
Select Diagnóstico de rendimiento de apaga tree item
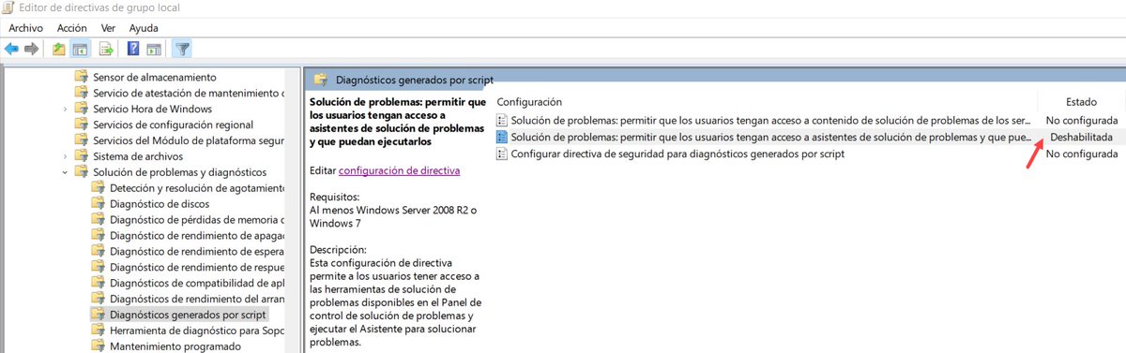(196, 236)
